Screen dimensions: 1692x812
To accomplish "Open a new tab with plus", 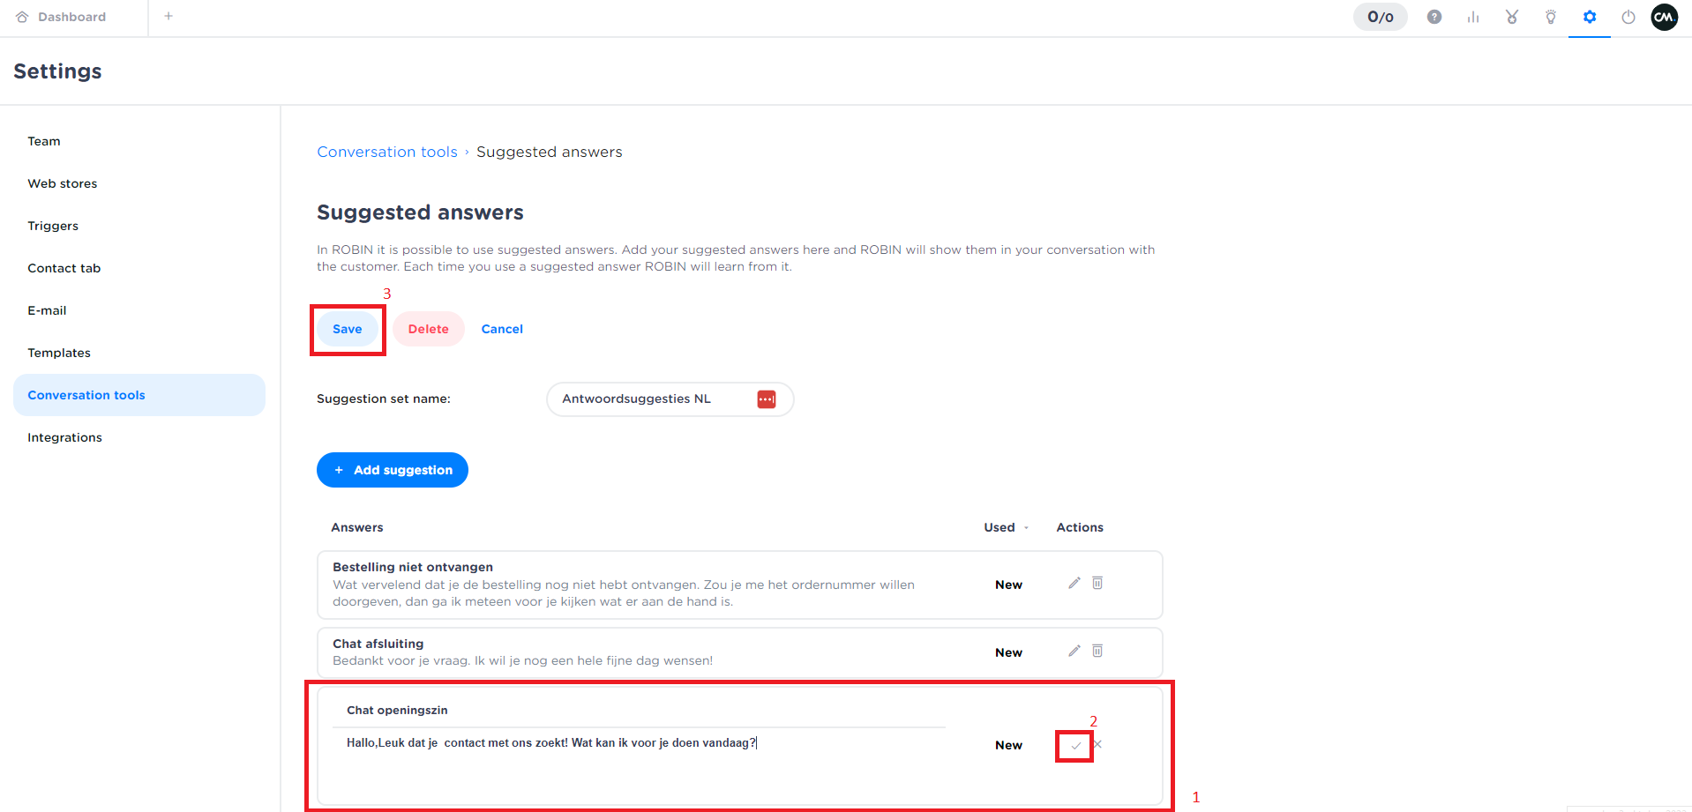I will click(x=168, y=16).
